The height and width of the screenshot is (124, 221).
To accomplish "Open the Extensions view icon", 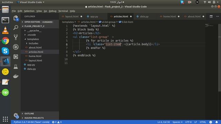I will point(16,56).
